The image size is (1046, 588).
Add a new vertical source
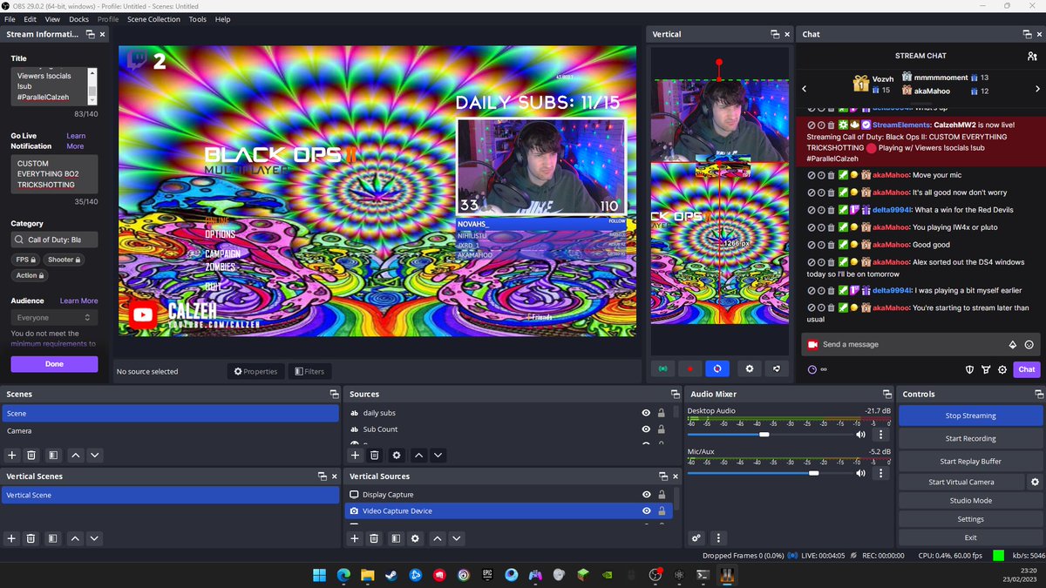355,538
